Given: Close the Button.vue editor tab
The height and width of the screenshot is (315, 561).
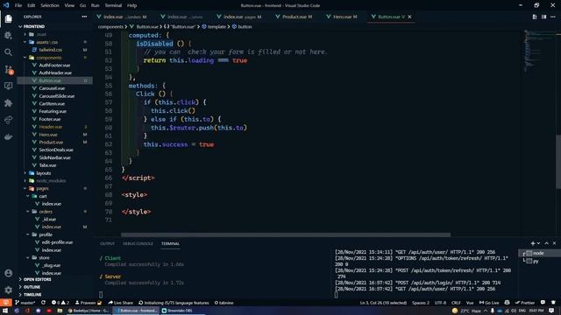Looking at the screenshot, I should [409, 17].
